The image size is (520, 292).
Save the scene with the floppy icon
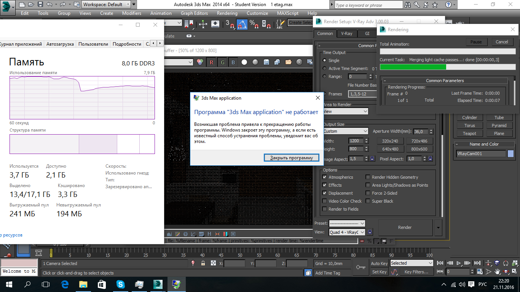[40, 5]
